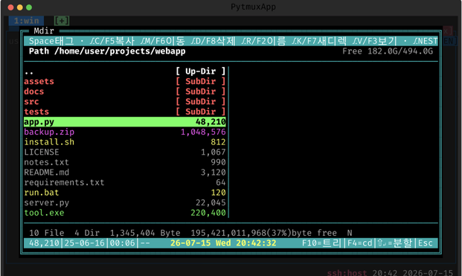Click the Path /home/user/projects/webapp line

(107, 51)
